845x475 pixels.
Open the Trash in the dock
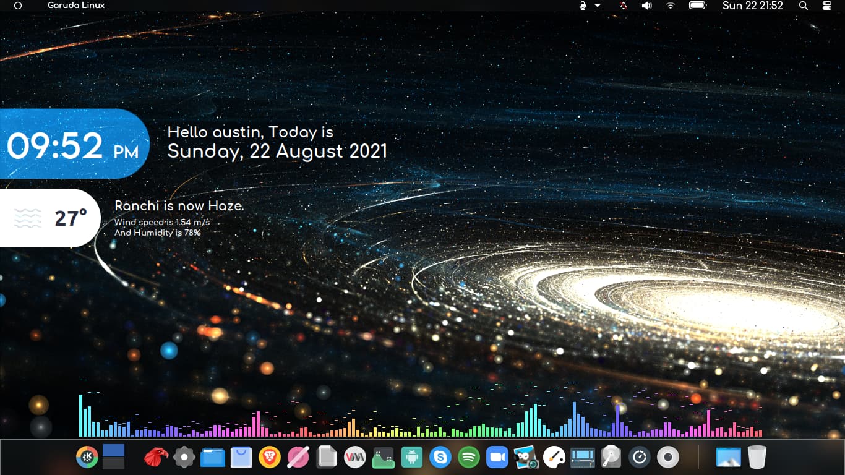point(757,457)
